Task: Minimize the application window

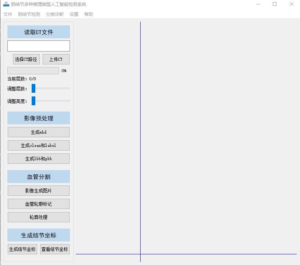Action: 258,4
